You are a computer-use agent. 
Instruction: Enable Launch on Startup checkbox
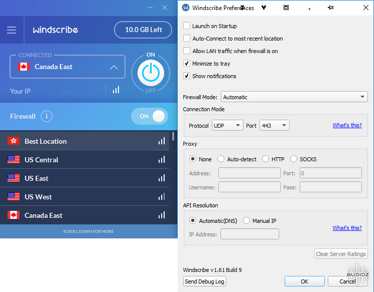pyautogui.click(x=187, y=26)
